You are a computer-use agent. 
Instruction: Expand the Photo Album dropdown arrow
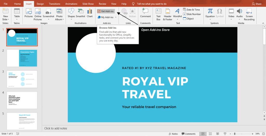click(63, 19)
